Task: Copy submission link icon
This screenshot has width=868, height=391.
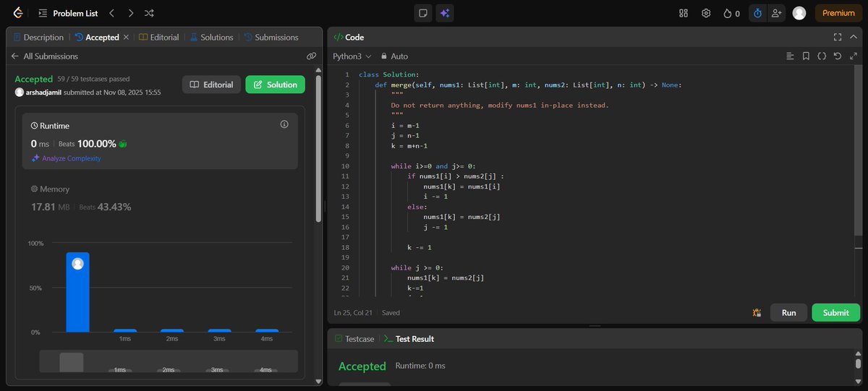Action: pos(311,56)
